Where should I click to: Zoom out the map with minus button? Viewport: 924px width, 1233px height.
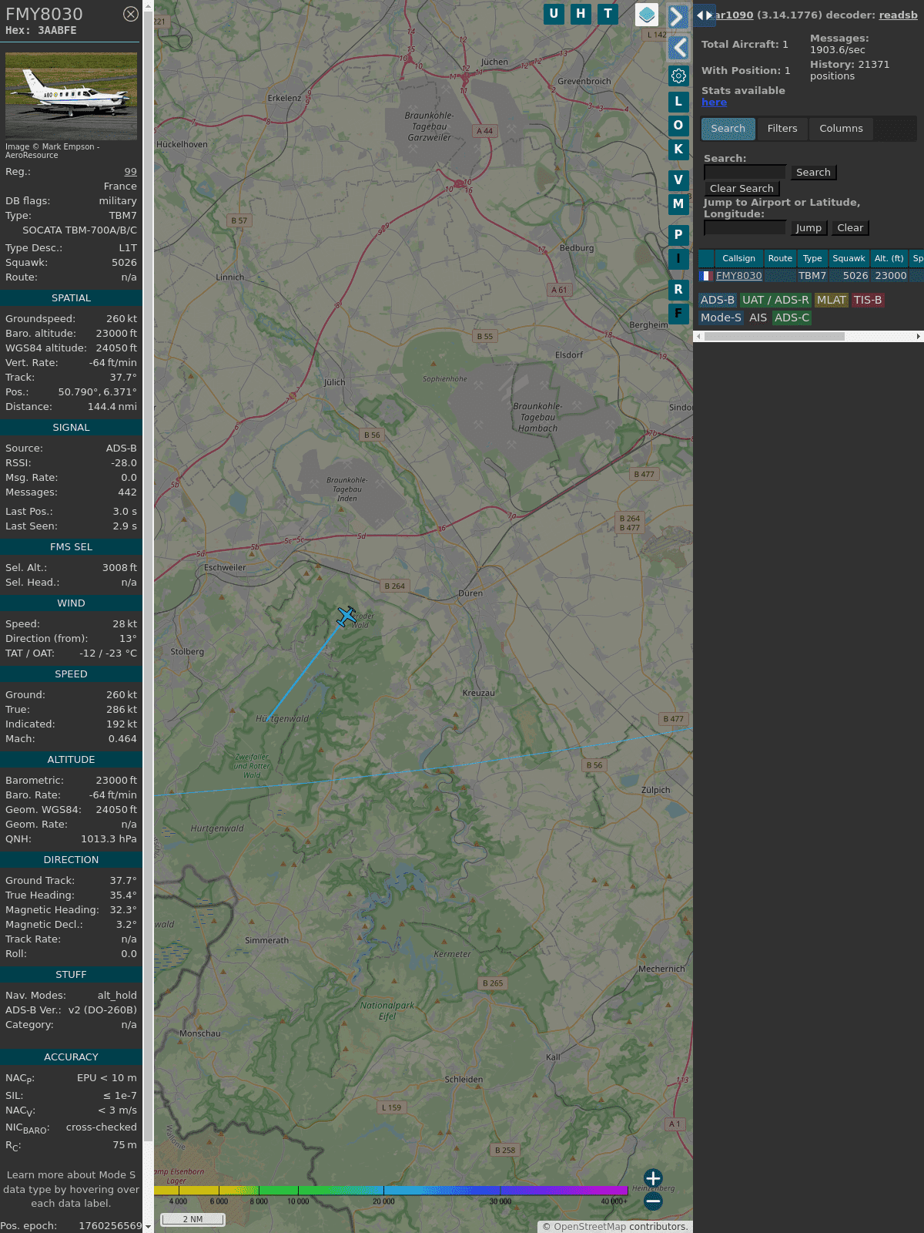653,1201
